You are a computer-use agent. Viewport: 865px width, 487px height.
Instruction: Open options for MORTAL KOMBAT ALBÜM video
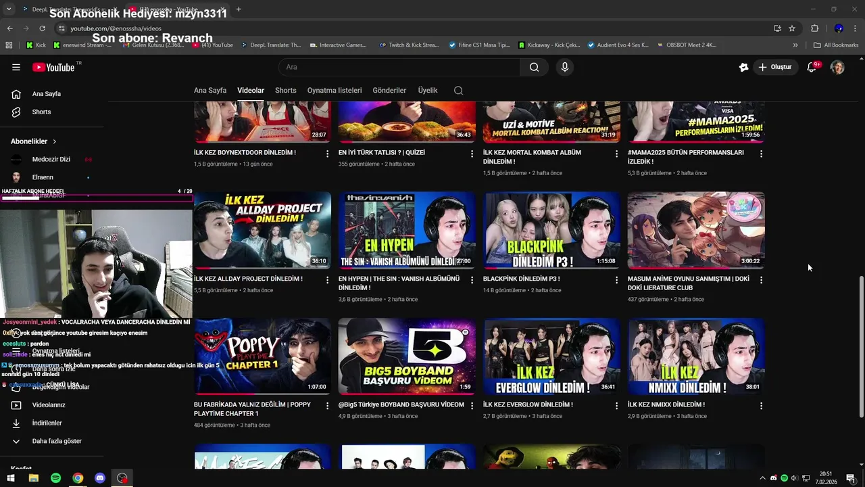click(616, 154)
